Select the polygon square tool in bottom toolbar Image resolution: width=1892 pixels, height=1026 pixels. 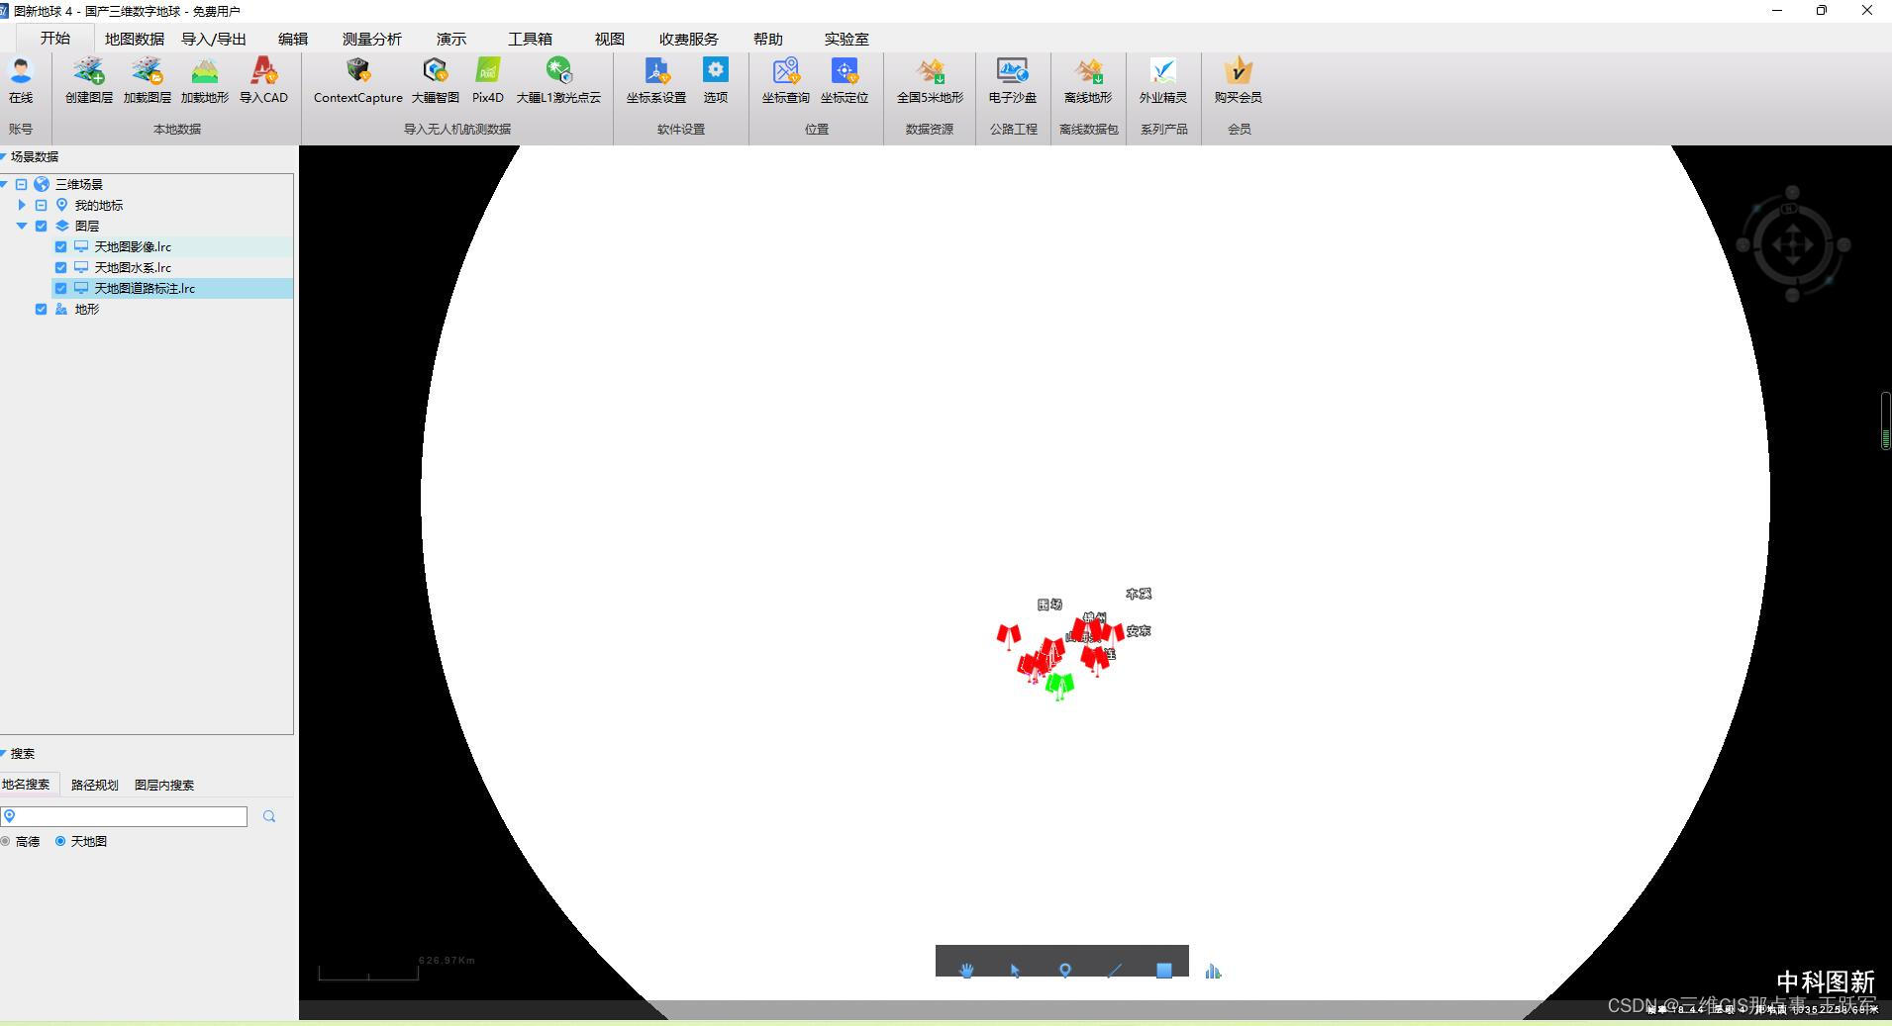[1164, 971]
